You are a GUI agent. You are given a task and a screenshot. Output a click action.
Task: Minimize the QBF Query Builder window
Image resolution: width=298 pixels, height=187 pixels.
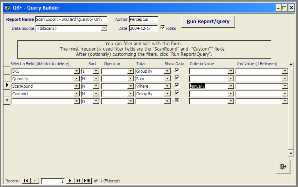278,8
